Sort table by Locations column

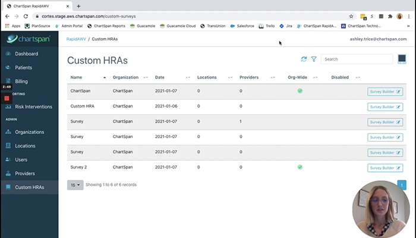(x=215, y=77)
